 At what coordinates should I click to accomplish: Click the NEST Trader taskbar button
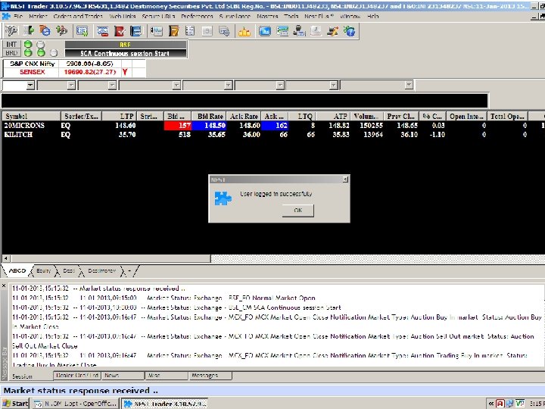[x=165, y=404]
